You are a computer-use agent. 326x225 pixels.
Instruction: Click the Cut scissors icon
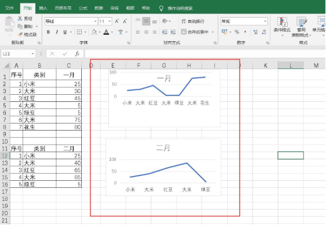(20, 18)
